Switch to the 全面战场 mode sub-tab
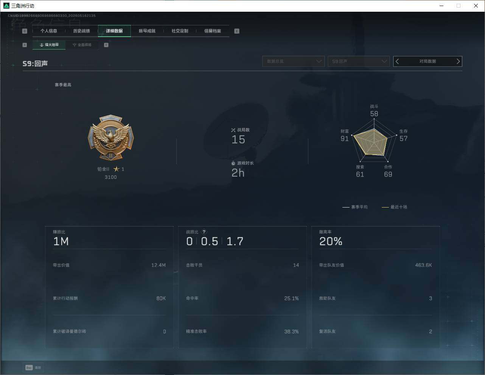This screenshot has height=375, width=485. click(x=82, y=45)
